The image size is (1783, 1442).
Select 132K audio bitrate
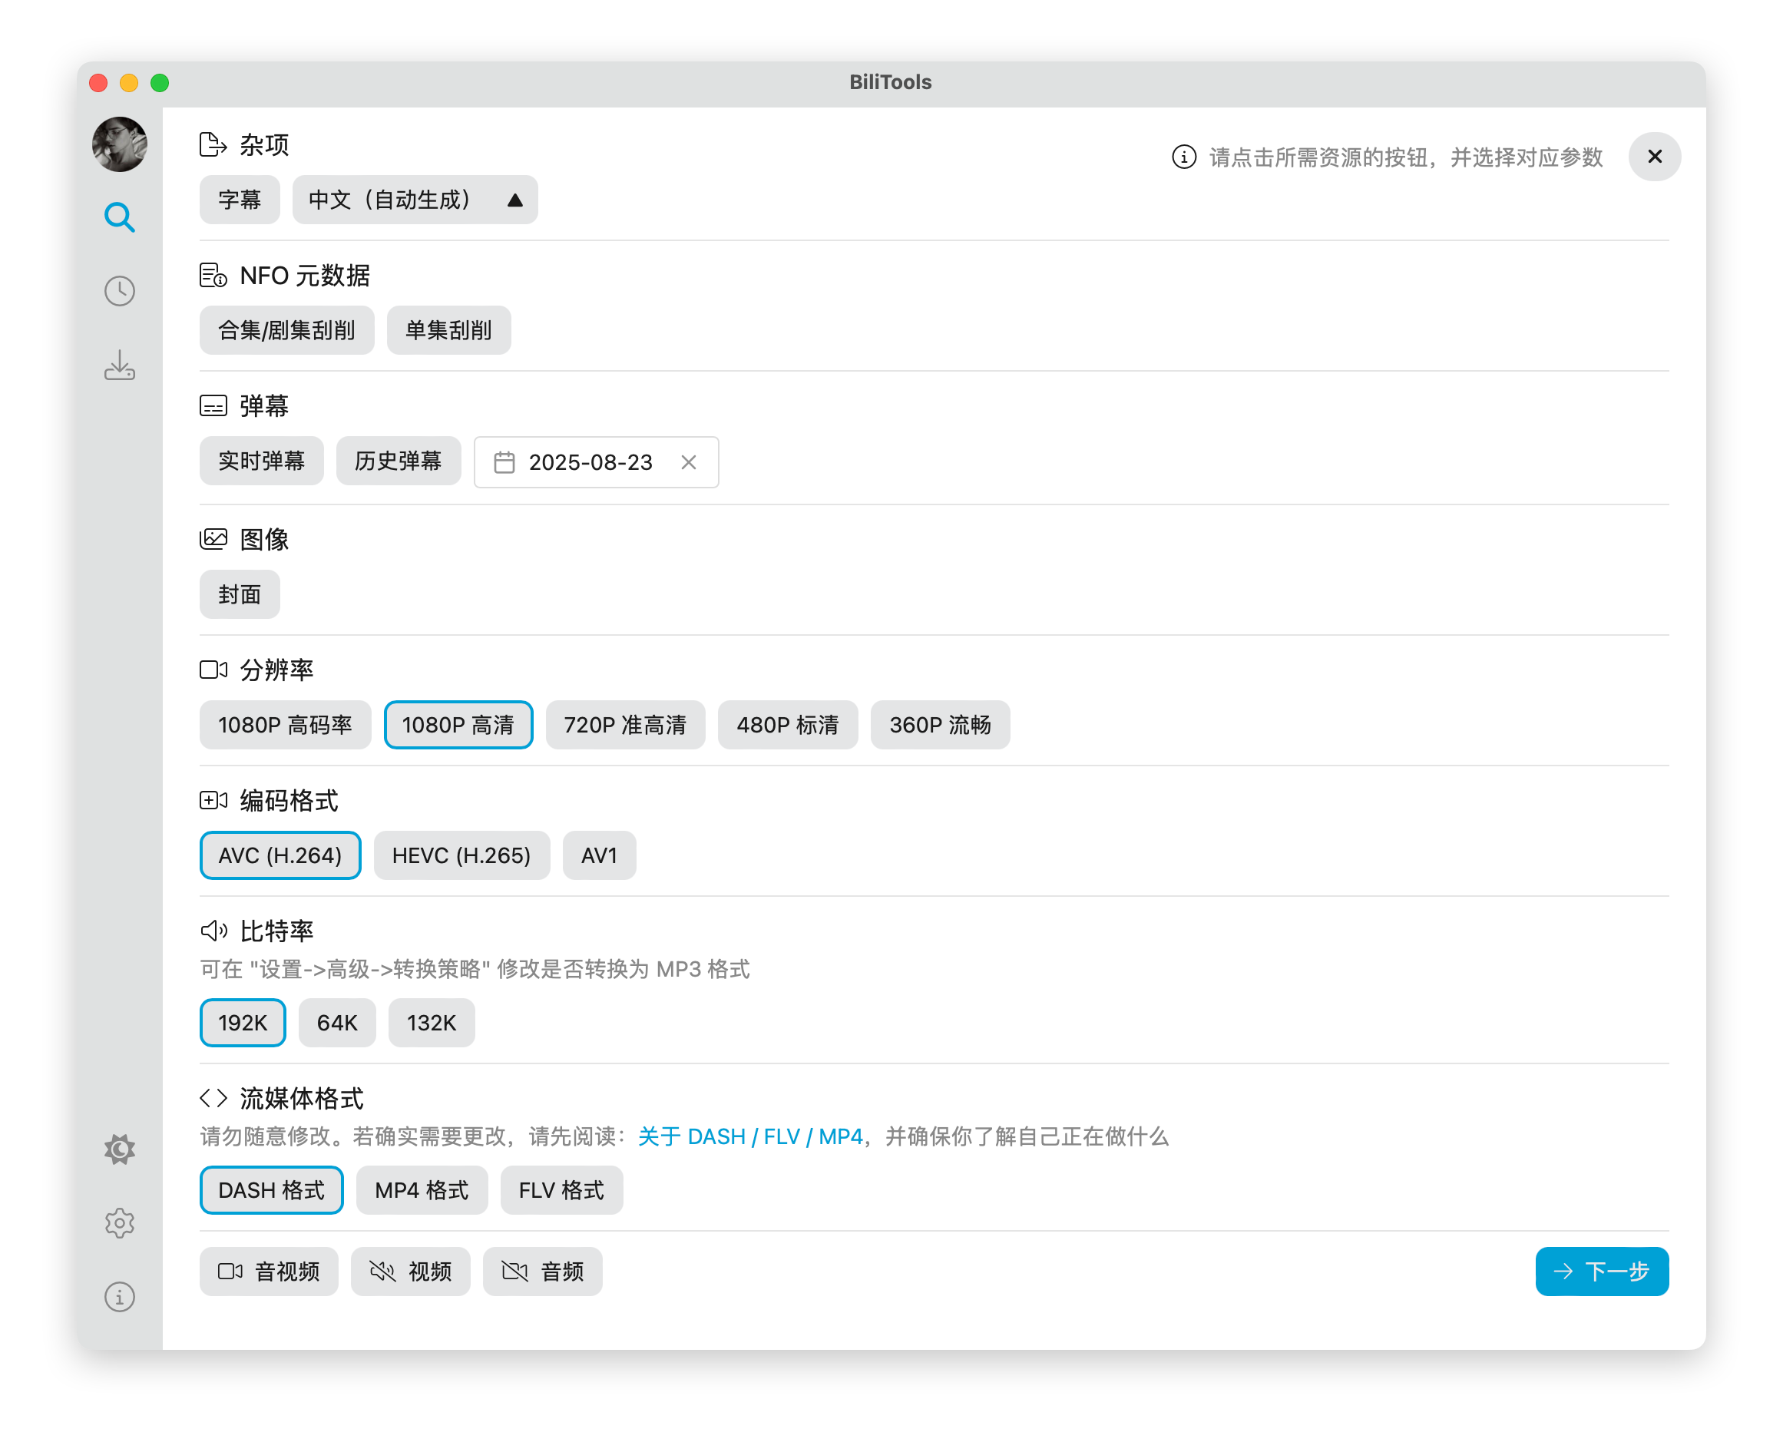point(432,1023)
